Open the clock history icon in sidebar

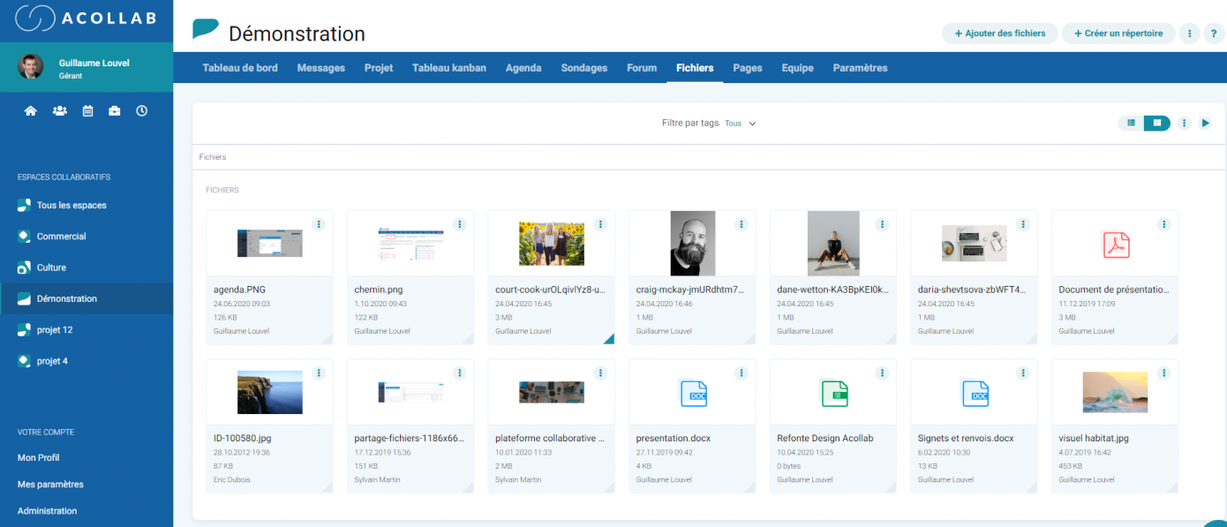141,111
